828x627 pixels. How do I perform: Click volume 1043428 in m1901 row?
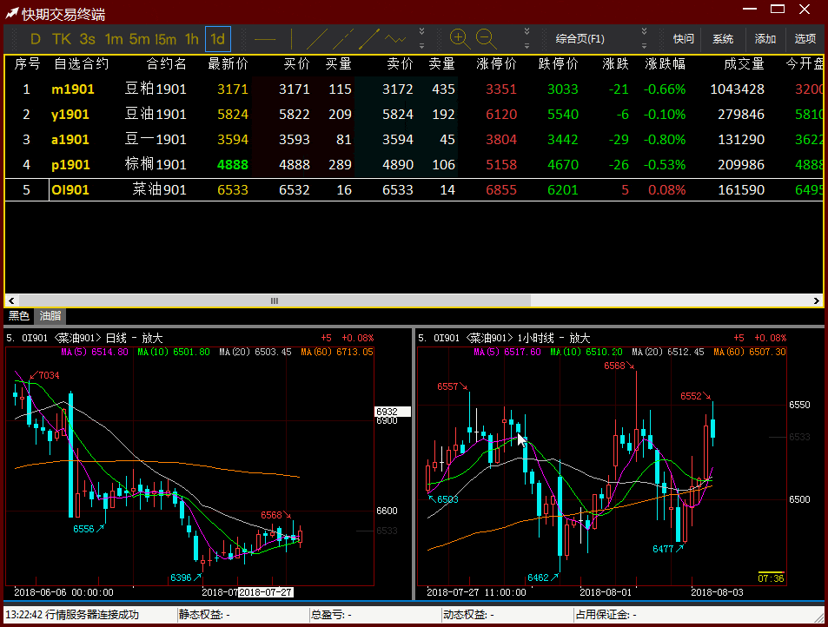(737, 89)
